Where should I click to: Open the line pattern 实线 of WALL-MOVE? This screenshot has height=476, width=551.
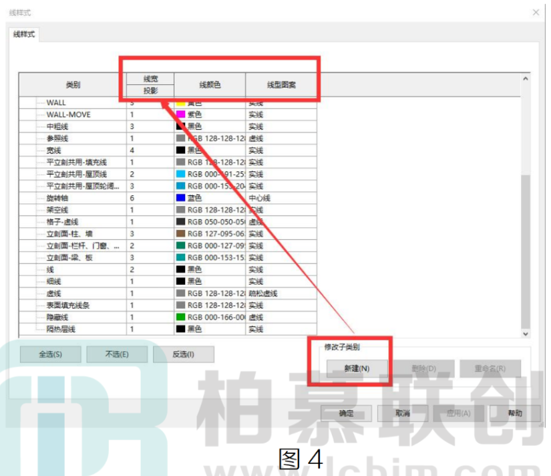coord(281,114)
